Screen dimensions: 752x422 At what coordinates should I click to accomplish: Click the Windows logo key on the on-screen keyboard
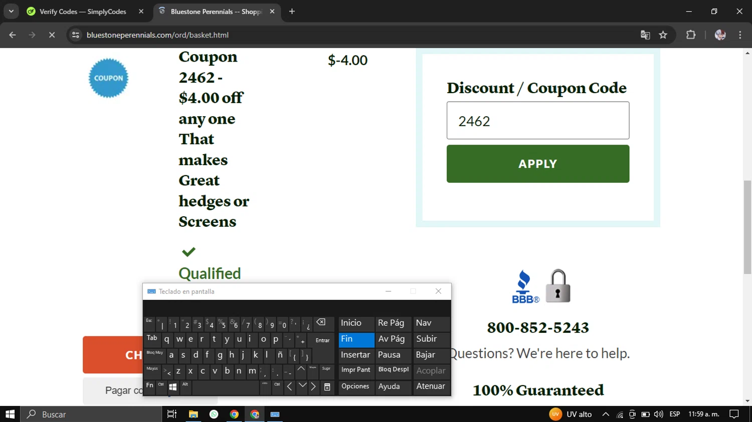pyautogui.click(x=173, y=387)
